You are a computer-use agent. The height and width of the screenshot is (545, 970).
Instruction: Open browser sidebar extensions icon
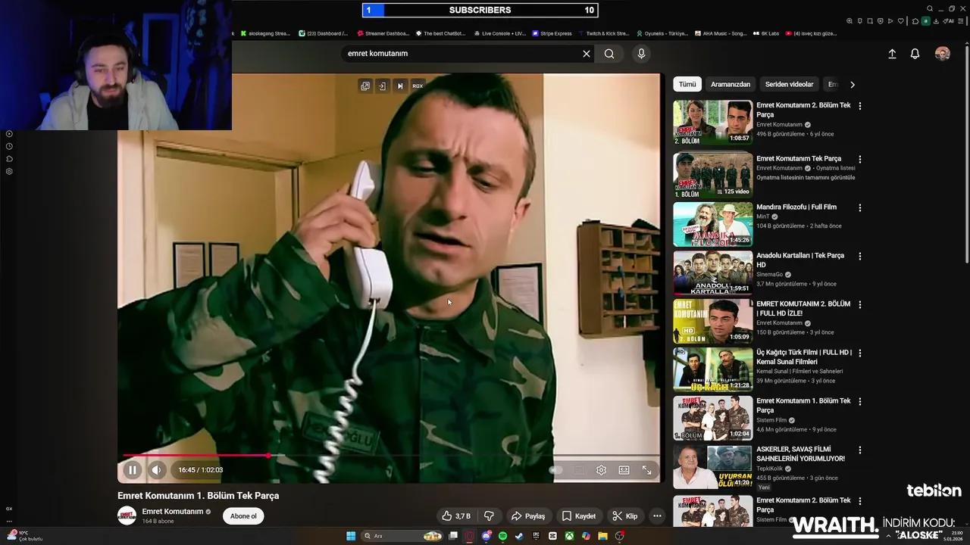point(9,159)
